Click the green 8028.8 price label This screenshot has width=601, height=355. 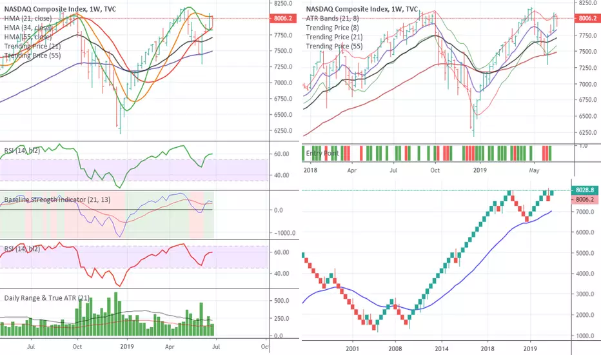584,190
